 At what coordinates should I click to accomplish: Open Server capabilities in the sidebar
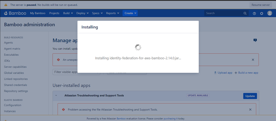(x=15, y=67)
